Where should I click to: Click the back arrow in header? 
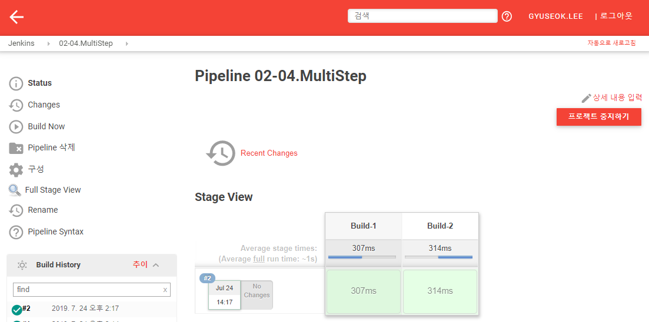(x=16, y=16)
